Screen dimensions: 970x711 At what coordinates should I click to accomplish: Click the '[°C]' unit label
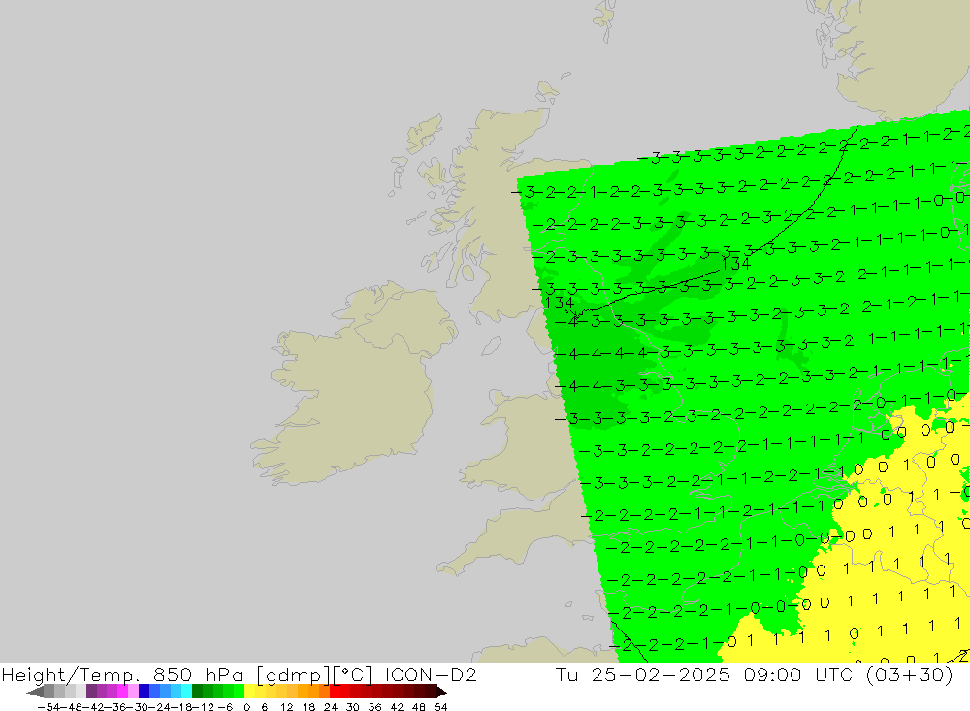(353, 675)
